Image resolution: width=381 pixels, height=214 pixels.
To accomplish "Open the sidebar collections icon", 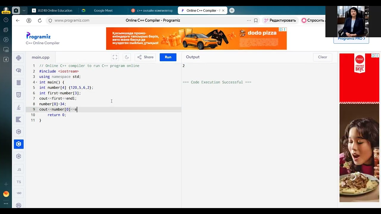I will (6, 30).
